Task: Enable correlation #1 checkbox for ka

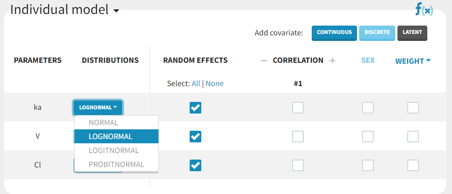Action: [x=298, y=108]
